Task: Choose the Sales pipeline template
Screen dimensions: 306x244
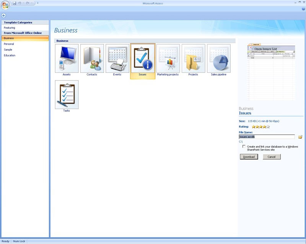Action: [219, 58]
